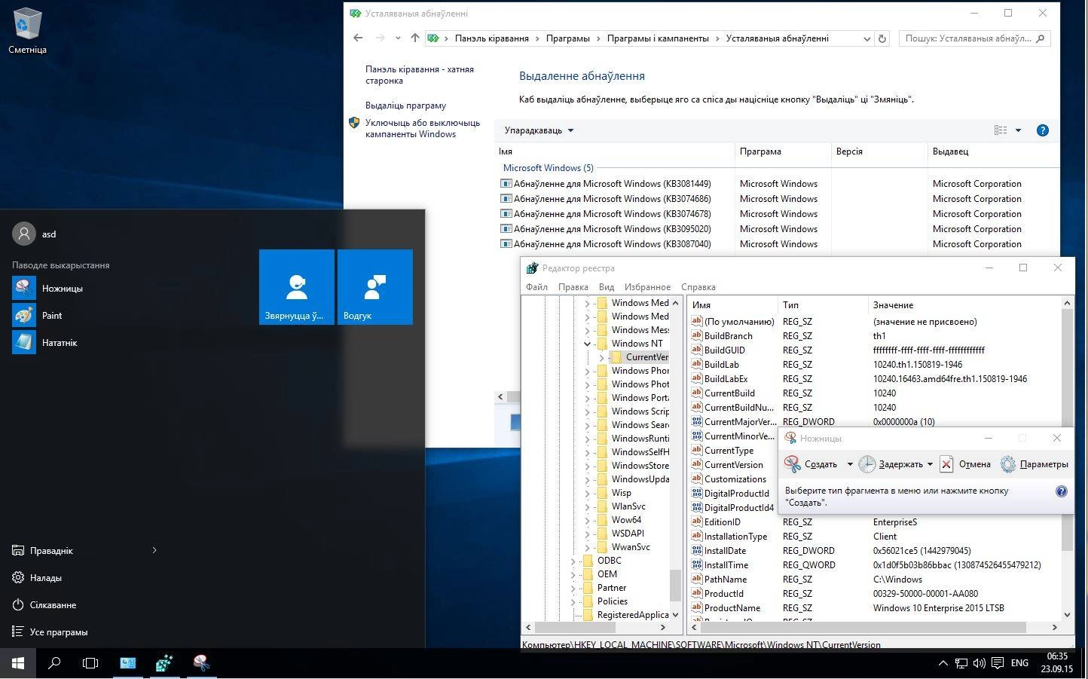Click the search updates input field
The width and height of the screenshot is (1088, 679).
(967, 38)
